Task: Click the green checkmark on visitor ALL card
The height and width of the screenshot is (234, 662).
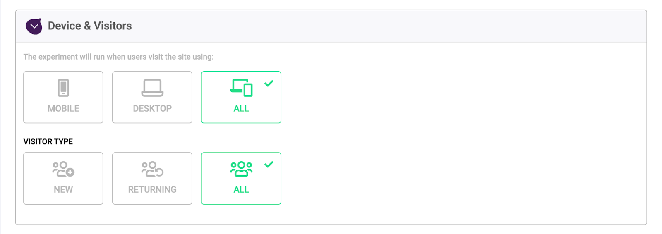Action: (x=269, y=165)
